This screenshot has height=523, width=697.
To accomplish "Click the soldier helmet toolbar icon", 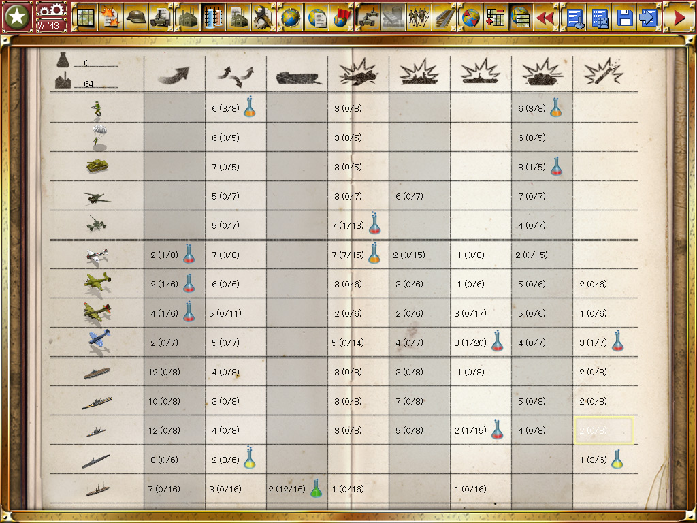I will (137, 17).
